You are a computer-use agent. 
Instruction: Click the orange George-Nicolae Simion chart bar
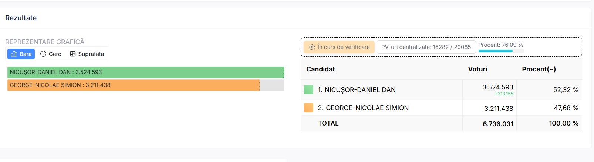click(133, 85)
